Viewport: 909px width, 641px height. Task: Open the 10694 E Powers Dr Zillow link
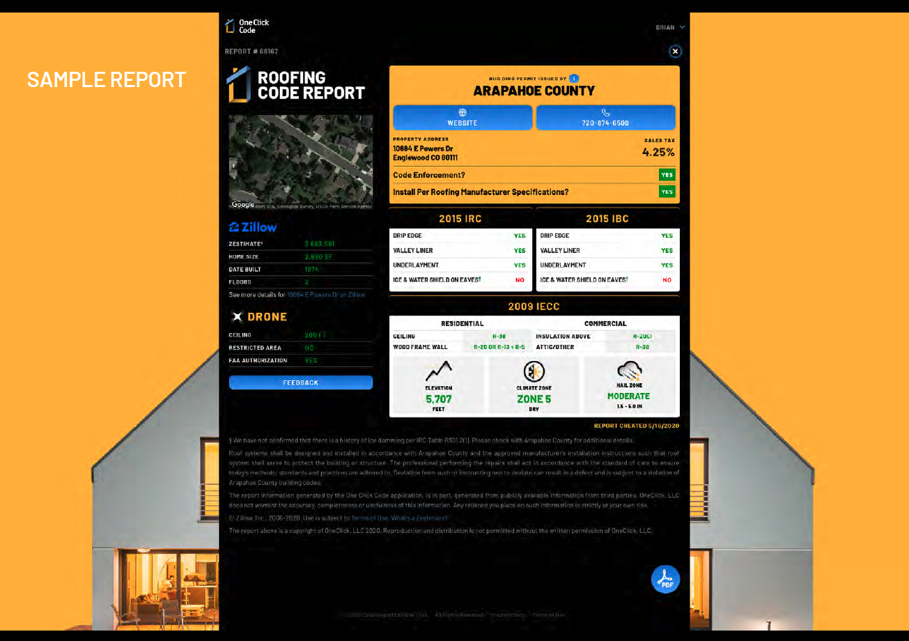325,295
